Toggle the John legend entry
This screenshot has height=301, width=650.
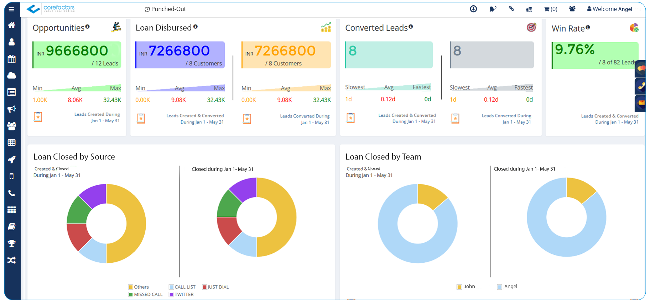coord(466,286)
